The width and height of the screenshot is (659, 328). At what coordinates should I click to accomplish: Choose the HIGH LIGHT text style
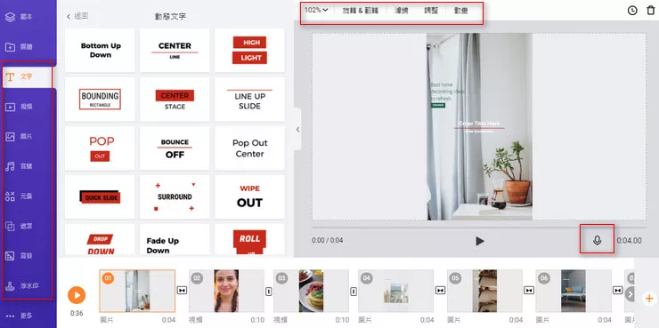tap(249, 51)
